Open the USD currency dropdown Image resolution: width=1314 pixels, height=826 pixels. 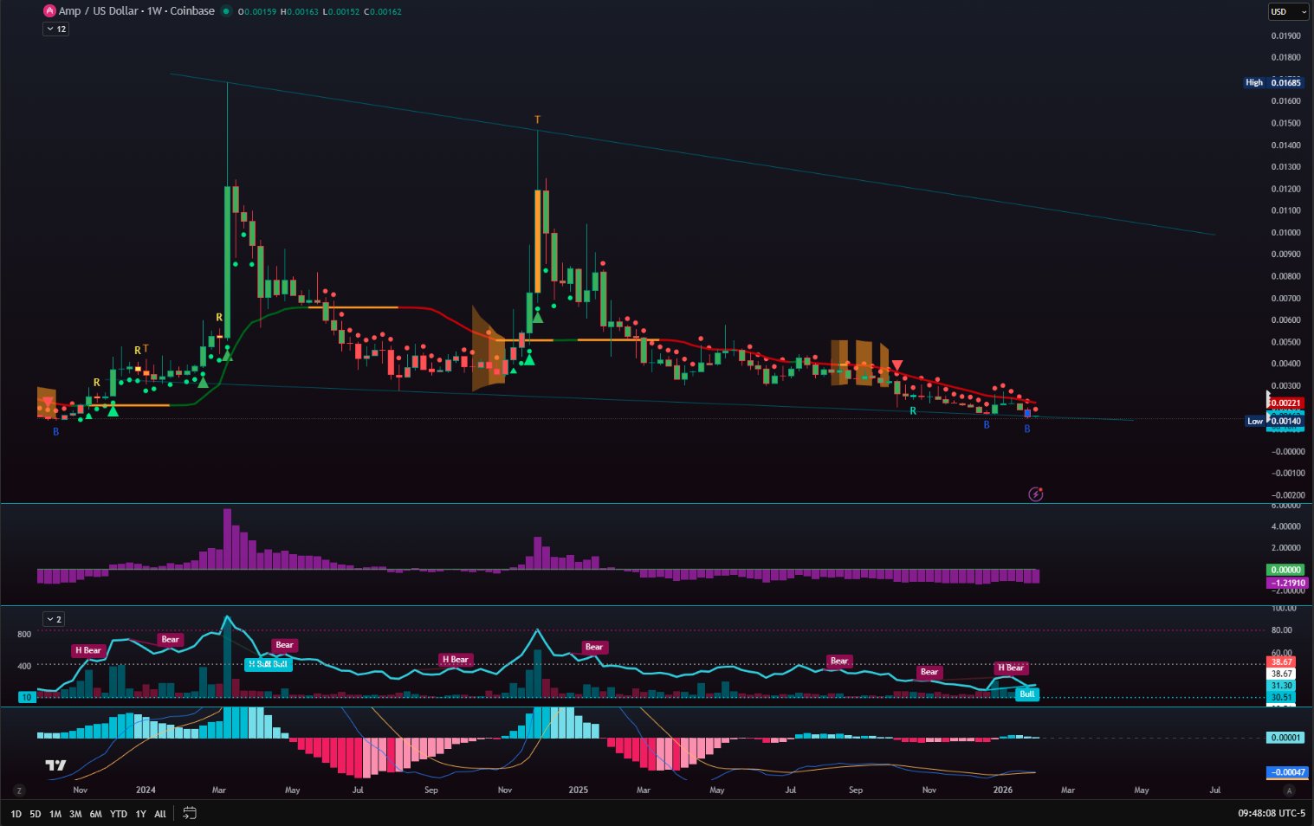point(1288,11)
